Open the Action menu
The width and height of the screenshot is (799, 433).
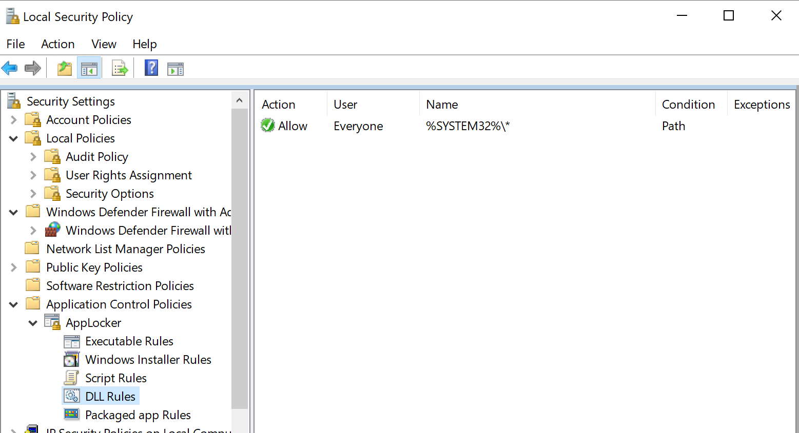(x=58, y=44)
